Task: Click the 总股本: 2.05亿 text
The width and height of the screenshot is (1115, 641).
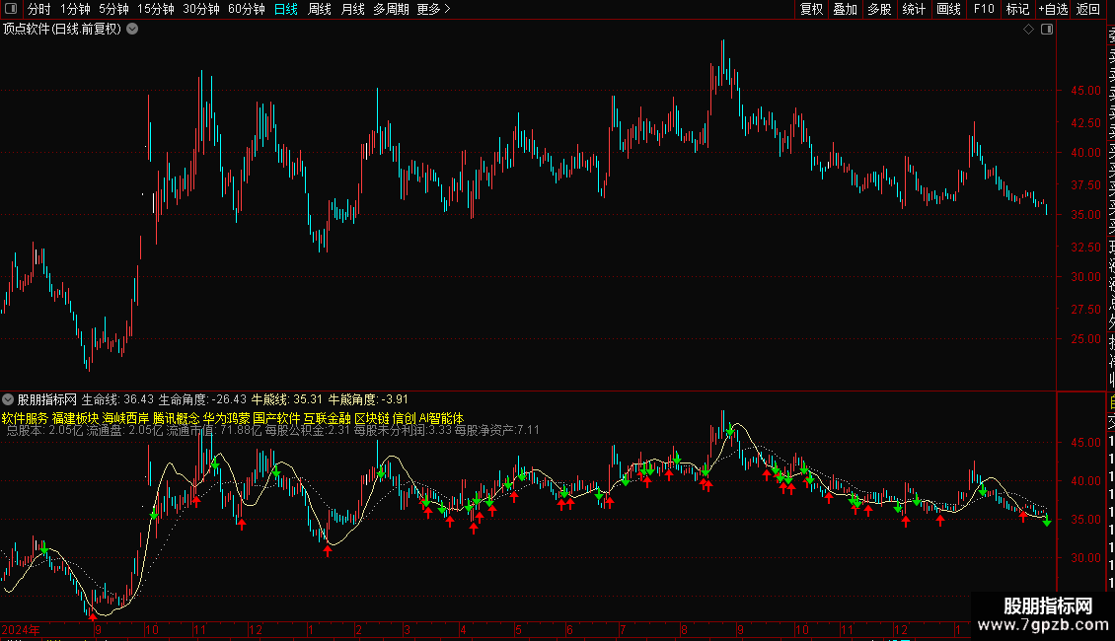Action: (x=44, y=430)
